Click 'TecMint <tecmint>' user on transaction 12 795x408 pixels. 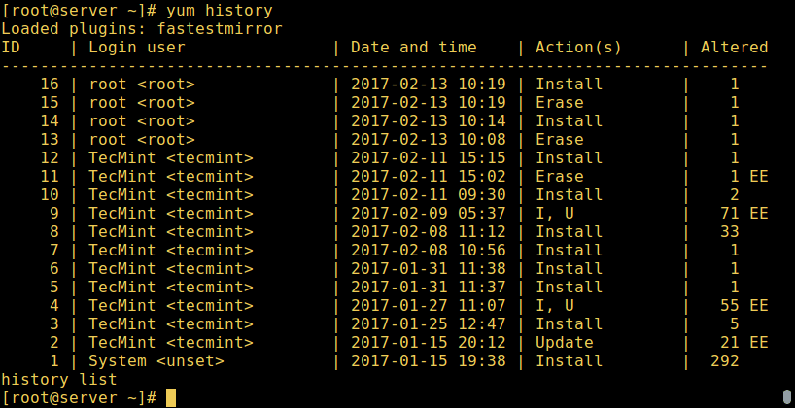(x=171, y=157)
